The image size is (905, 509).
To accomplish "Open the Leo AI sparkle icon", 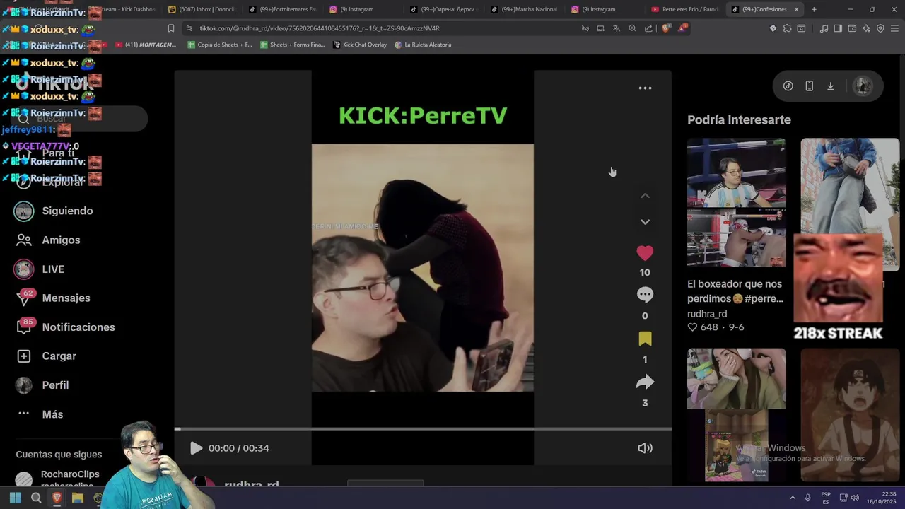I will pos(866,28).
